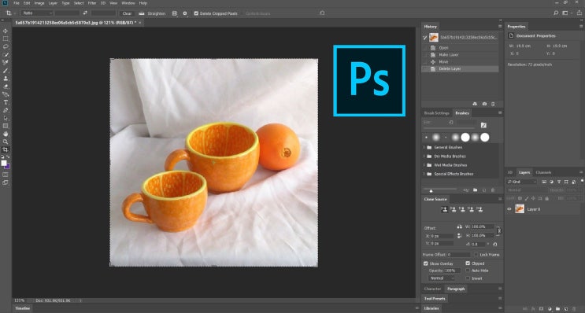Open the layer filter Kind dropdown

(521, 182)
